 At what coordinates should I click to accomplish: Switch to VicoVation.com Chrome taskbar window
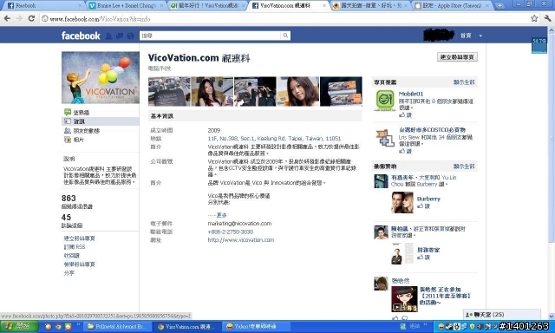(187, 326)
